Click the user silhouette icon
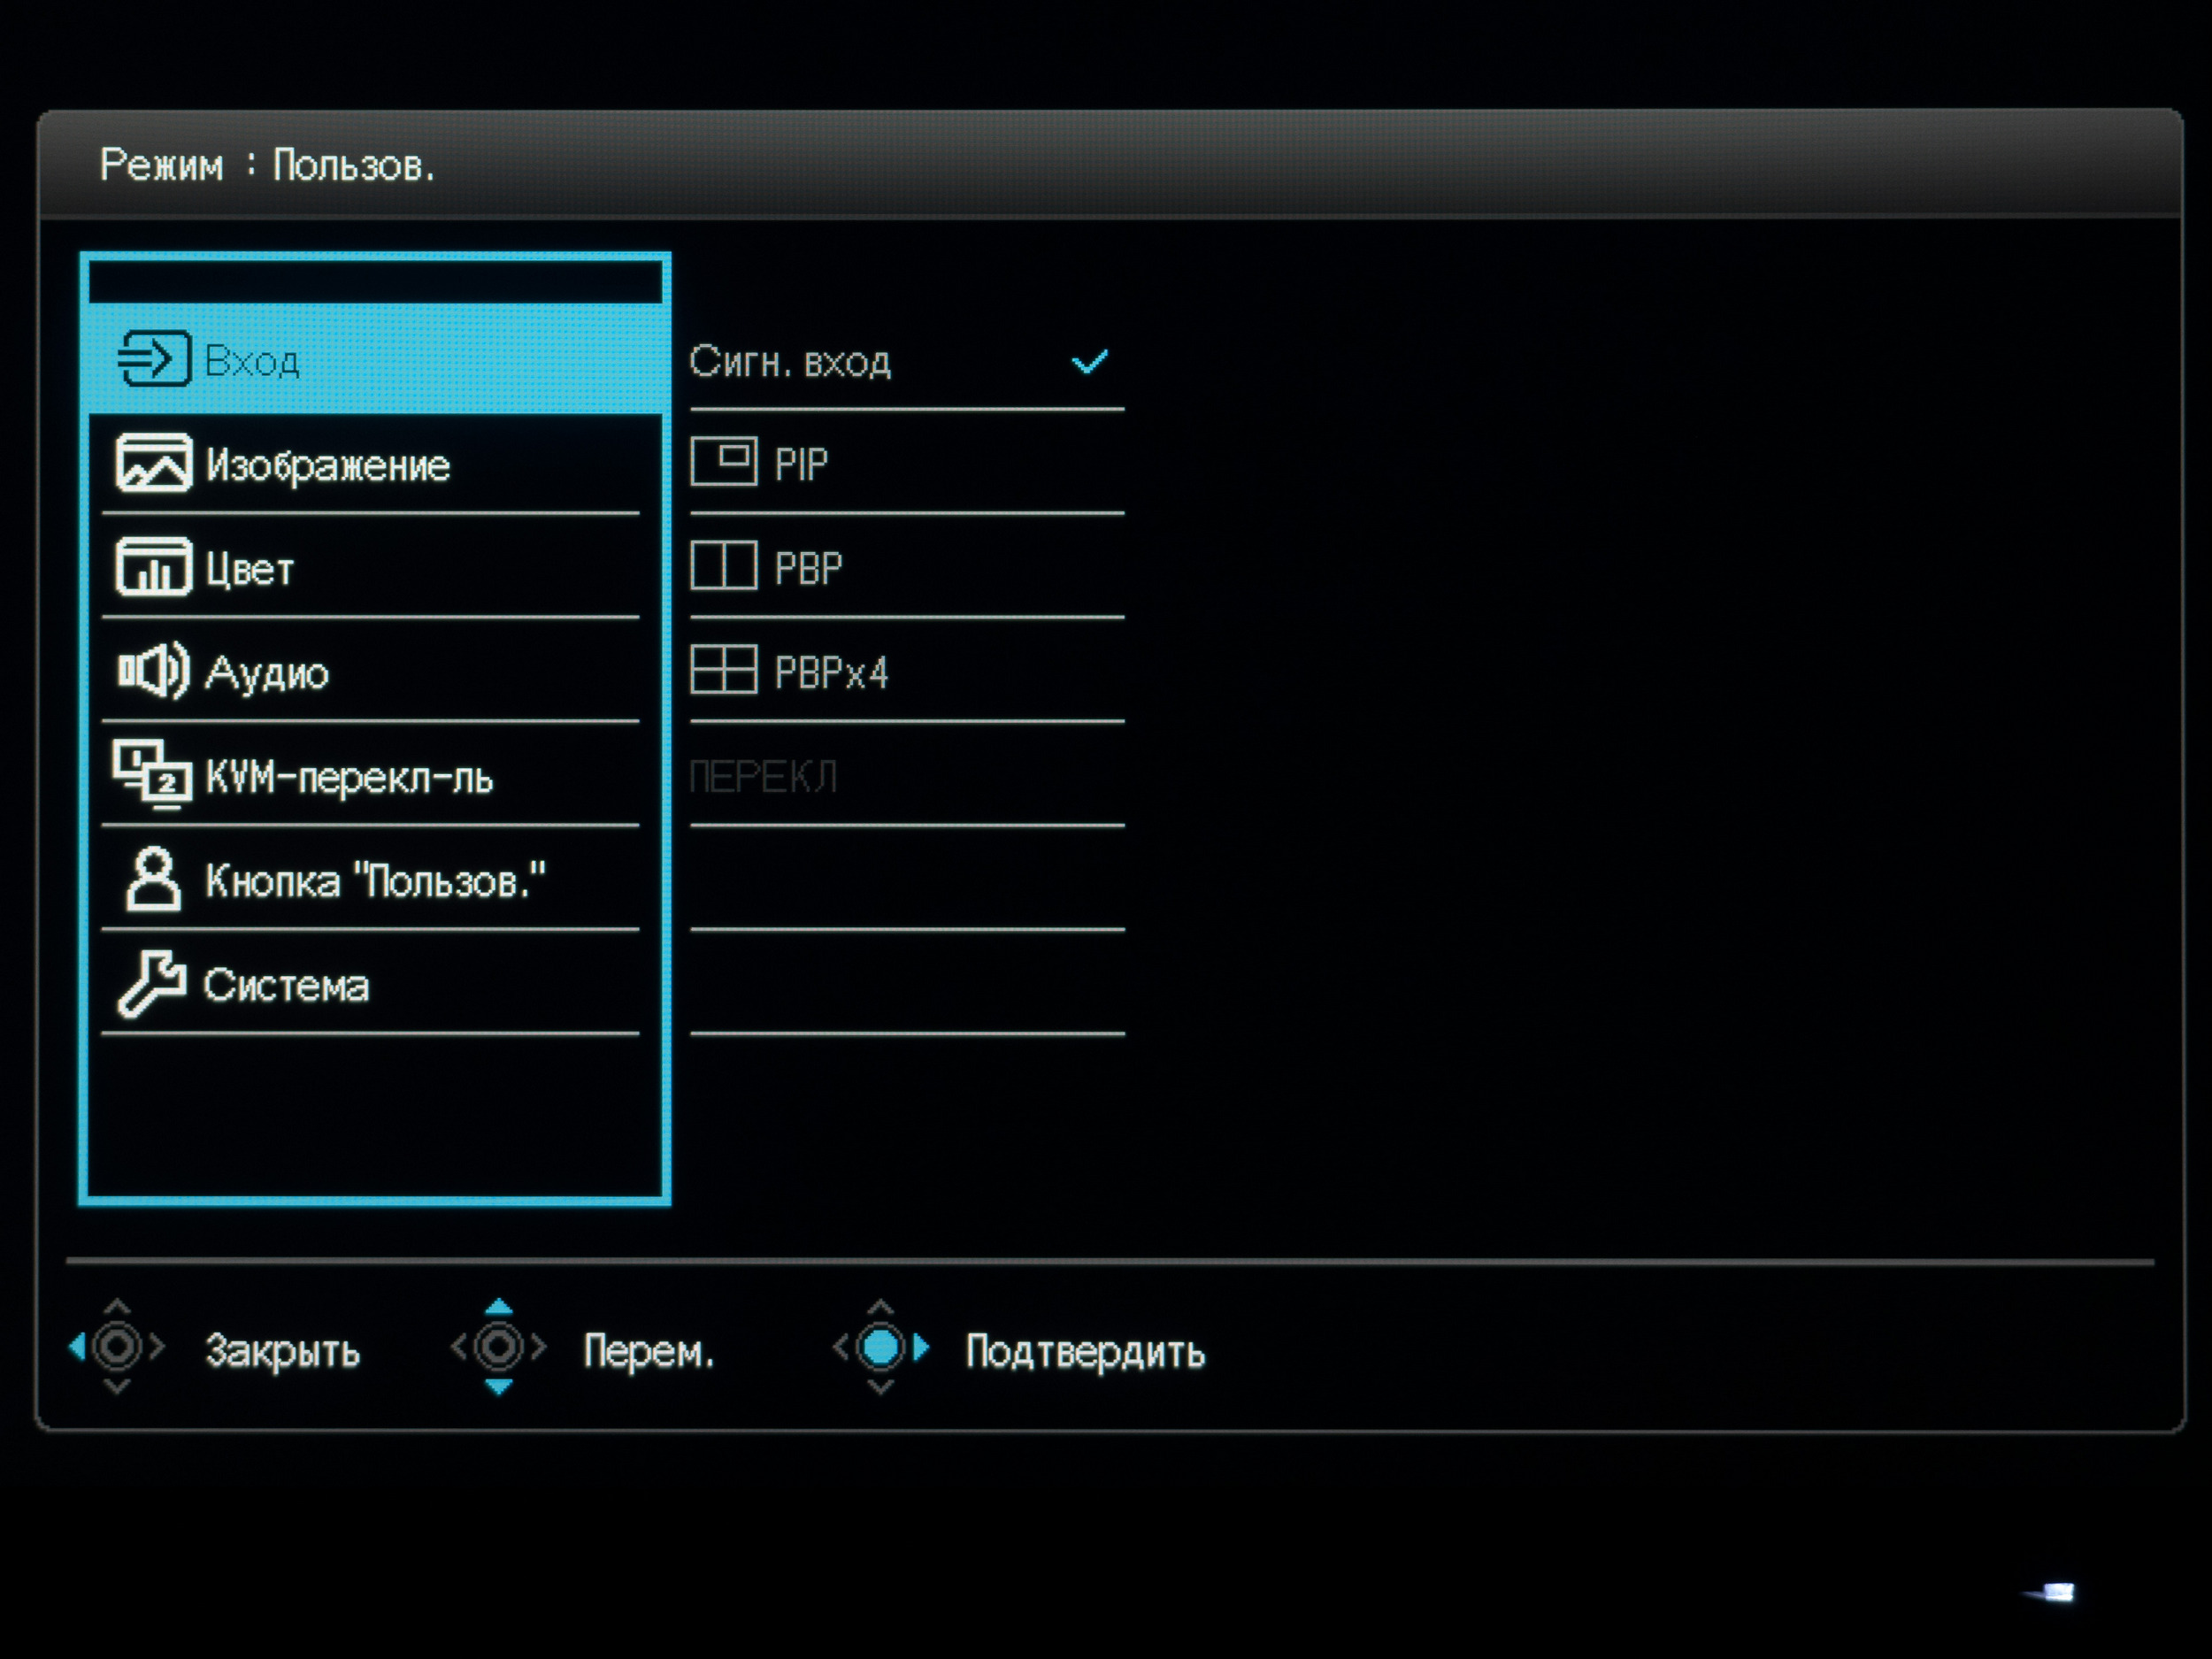This screenshot has height=1659, width=2212. click(x=153, y=880)
